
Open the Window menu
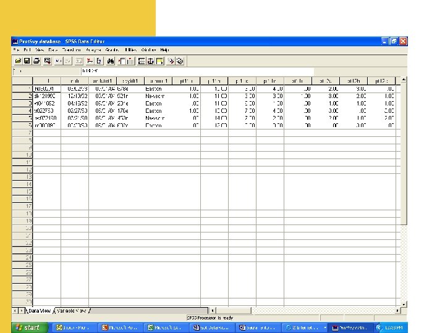[x=148, y=50]
